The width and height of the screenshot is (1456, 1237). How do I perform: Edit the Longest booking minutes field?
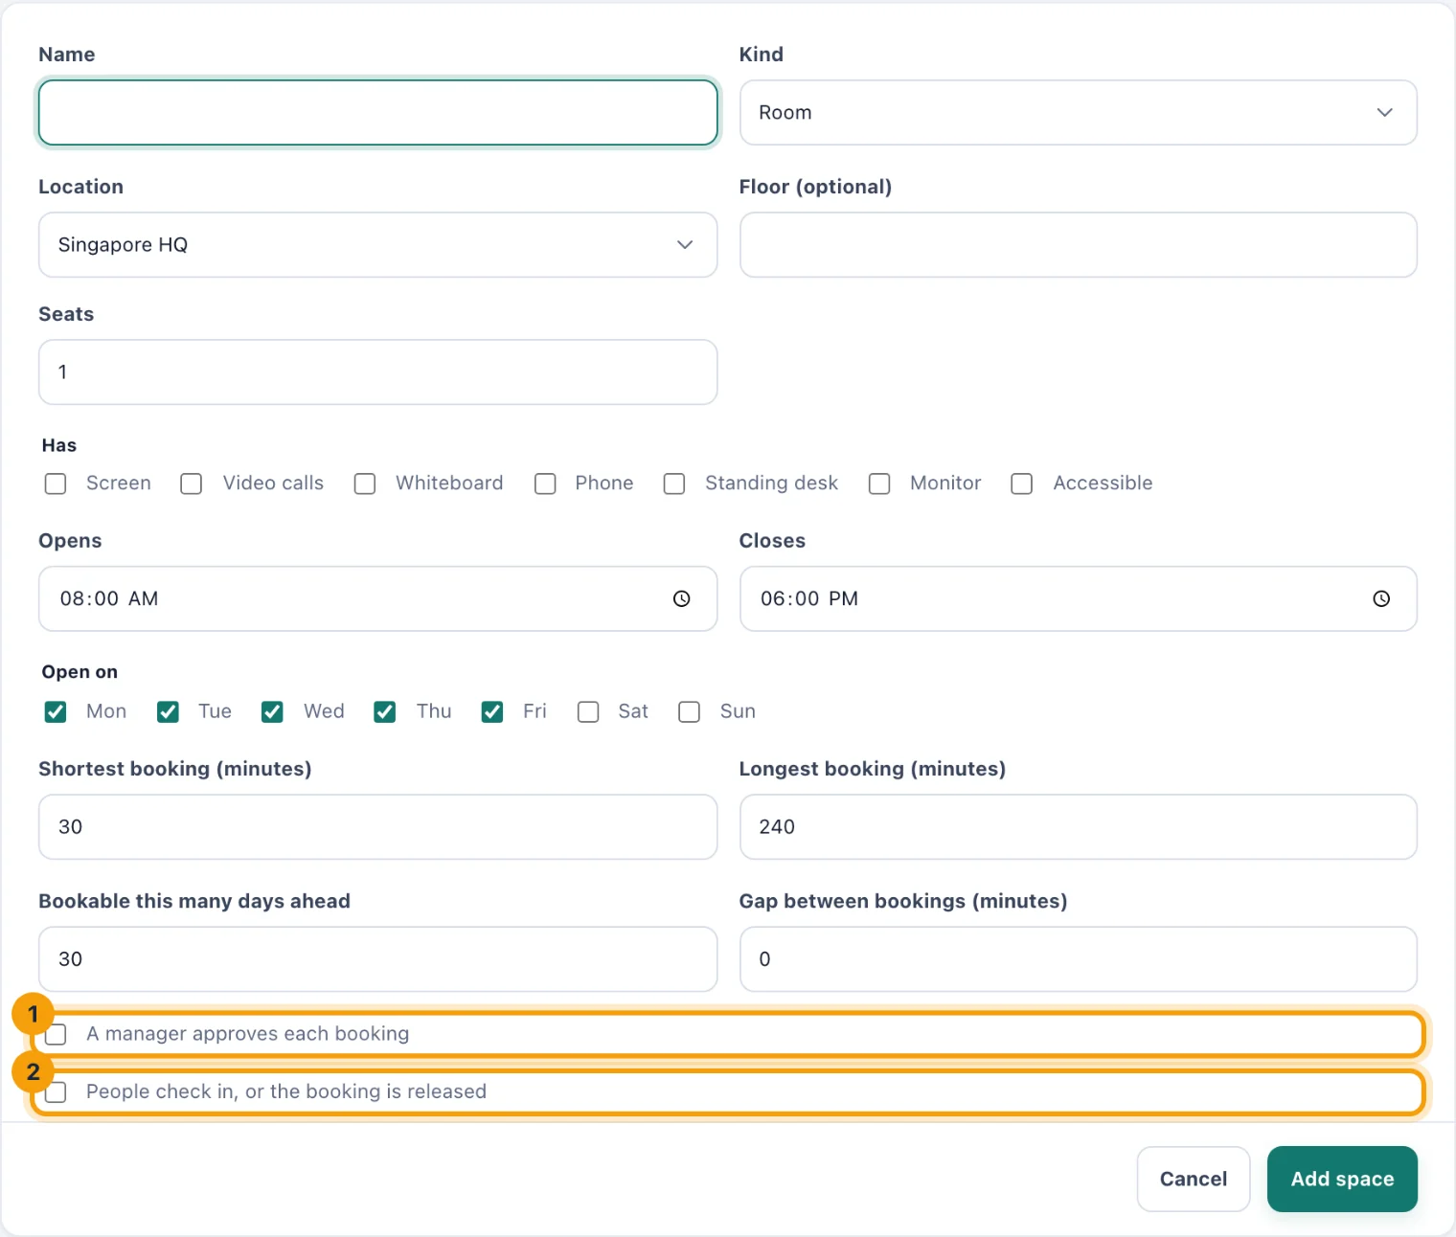tap(1079, 827)
